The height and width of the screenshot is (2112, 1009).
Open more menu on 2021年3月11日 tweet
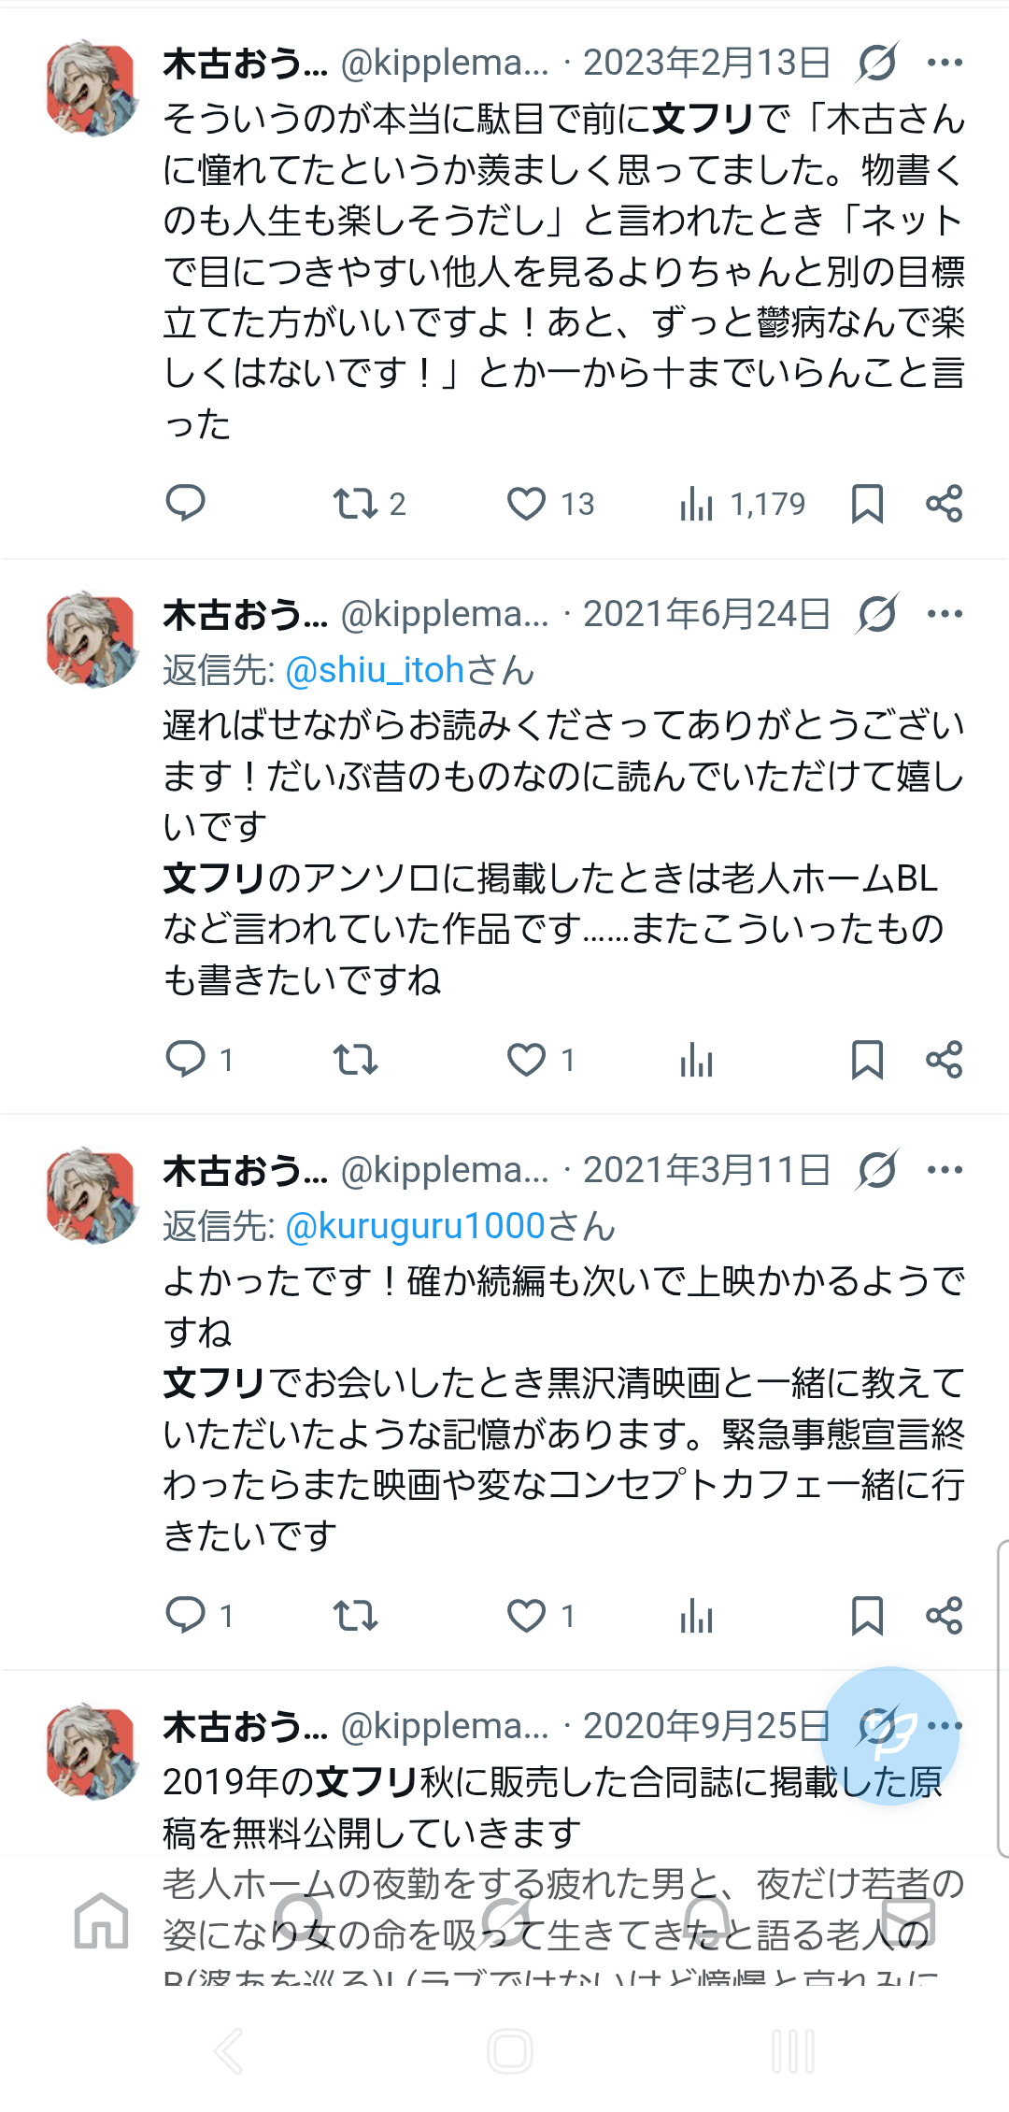click(x=945, y=1170)
